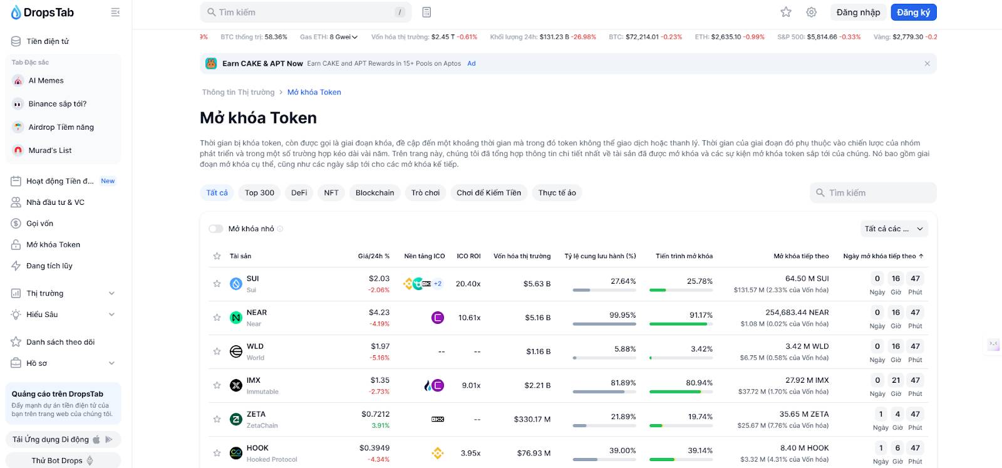Select the DeFi filter tab
This screenshot has height=468, width=1002.
(x=299, y=193)
